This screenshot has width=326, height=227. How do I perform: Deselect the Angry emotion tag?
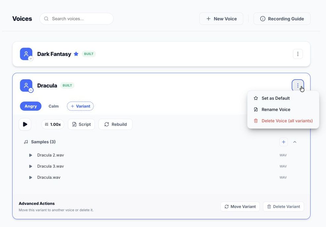click(30, 106)
